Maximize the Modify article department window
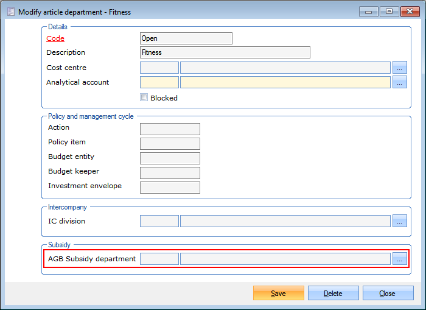Viewport: 426px width, 310px height. [x=389, y=12]
